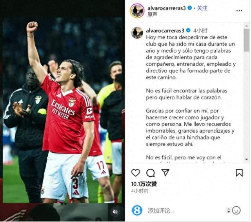Share the post via paper plane icon
This screenshot has width=251, height=222.
click(166, 173)
